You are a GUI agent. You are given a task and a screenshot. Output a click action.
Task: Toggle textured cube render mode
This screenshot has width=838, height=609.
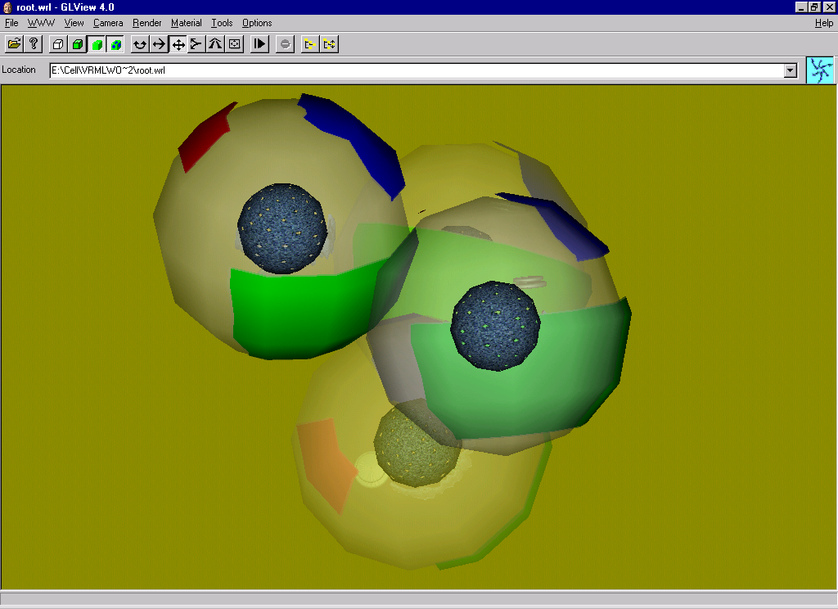tap(116, 44)
